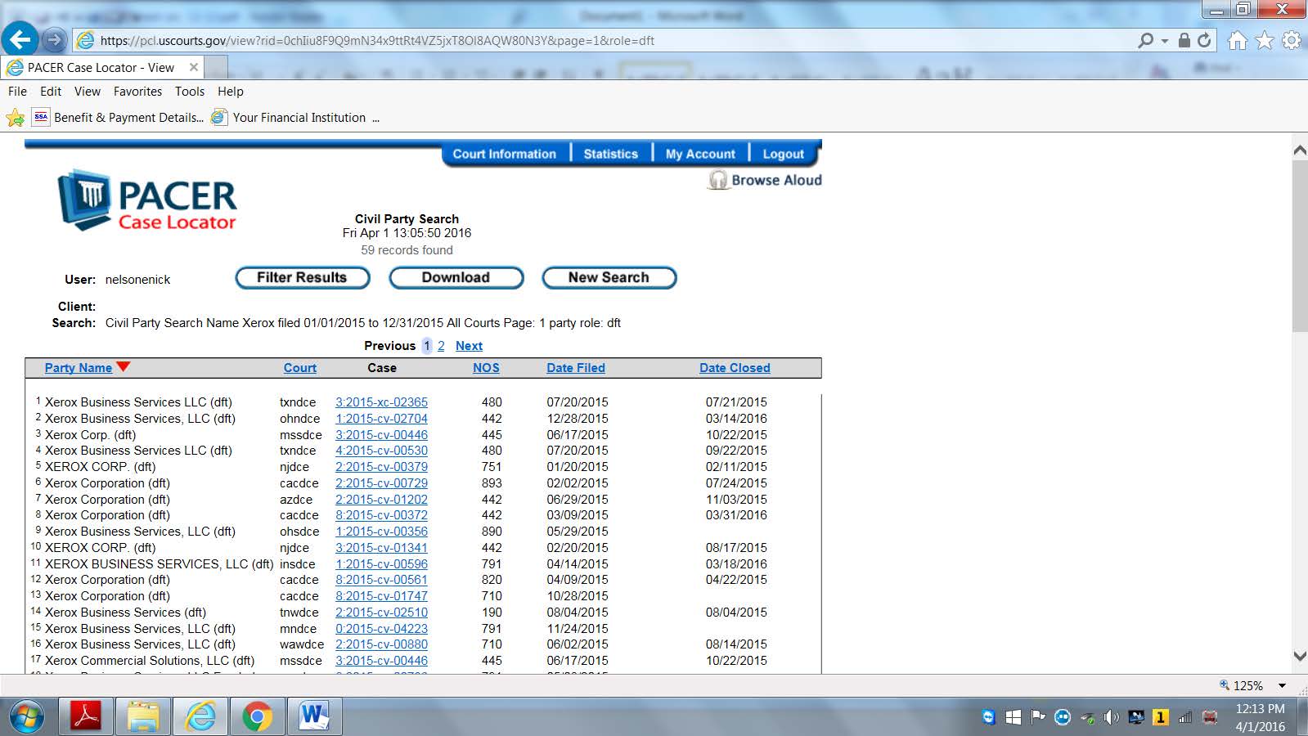Viewport: 1308px width, 736px height.
Task: Refresh the page with the reload icon
Action: pos(1204,40)
